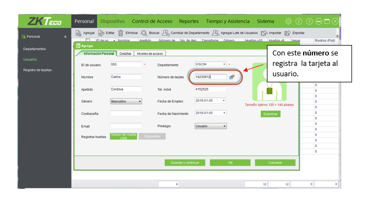Click the Importar icon
The height and width of the screenshot is (213, 374).
click(x=264, y=33)
